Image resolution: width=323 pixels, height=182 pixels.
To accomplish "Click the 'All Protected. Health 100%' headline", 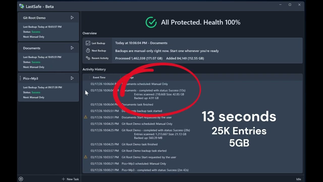I will [201, 22].
